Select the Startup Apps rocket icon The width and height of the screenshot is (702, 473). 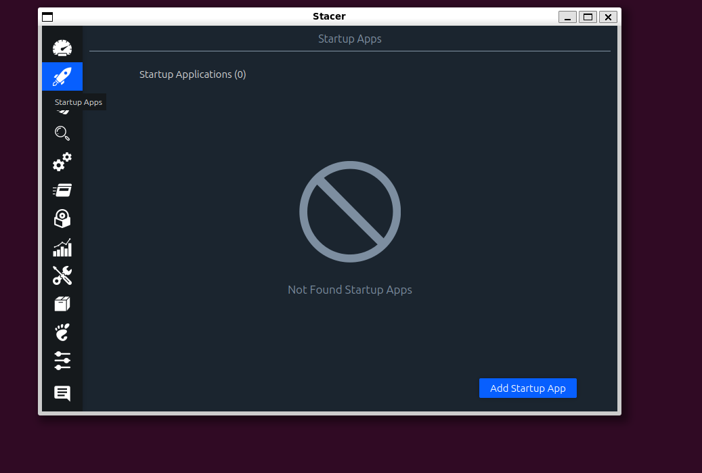coord(62,76)
